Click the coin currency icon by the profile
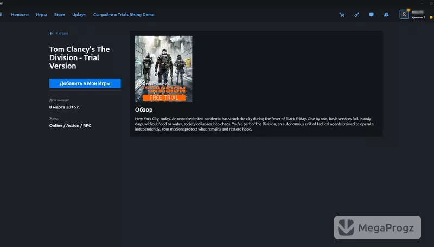Image resolution: width=434 pixels, height=247 pixels. pyautogui.click(x=431, y=17)
